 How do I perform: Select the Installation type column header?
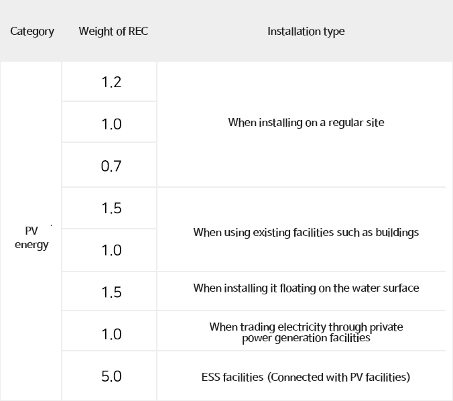[306, 32]
